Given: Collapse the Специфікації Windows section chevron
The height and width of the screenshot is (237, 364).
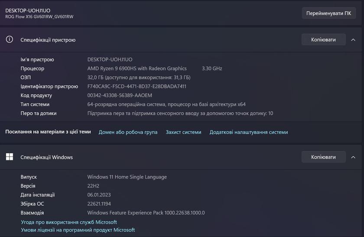Looking at the screenshot, I should pyautogui.click(x=353, y=157).
